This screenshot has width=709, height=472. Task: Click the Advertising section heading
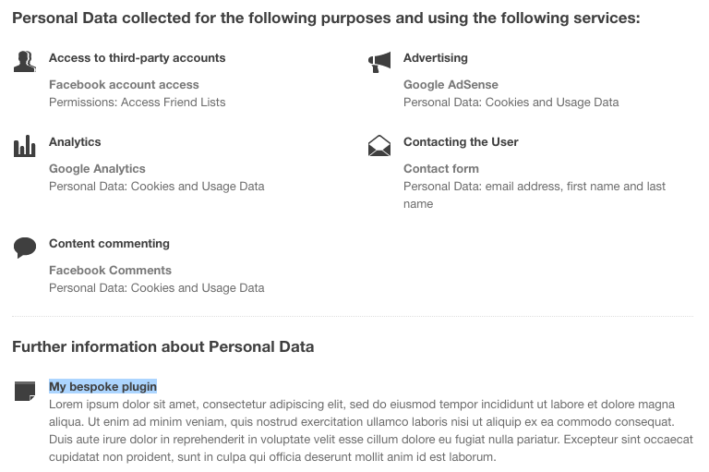[x=435, y=58]
